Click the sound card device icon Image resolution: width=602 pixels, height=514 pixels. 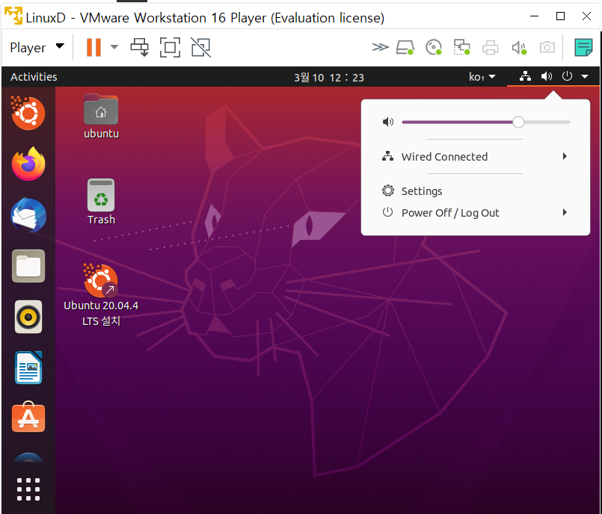tap(519, 48)
